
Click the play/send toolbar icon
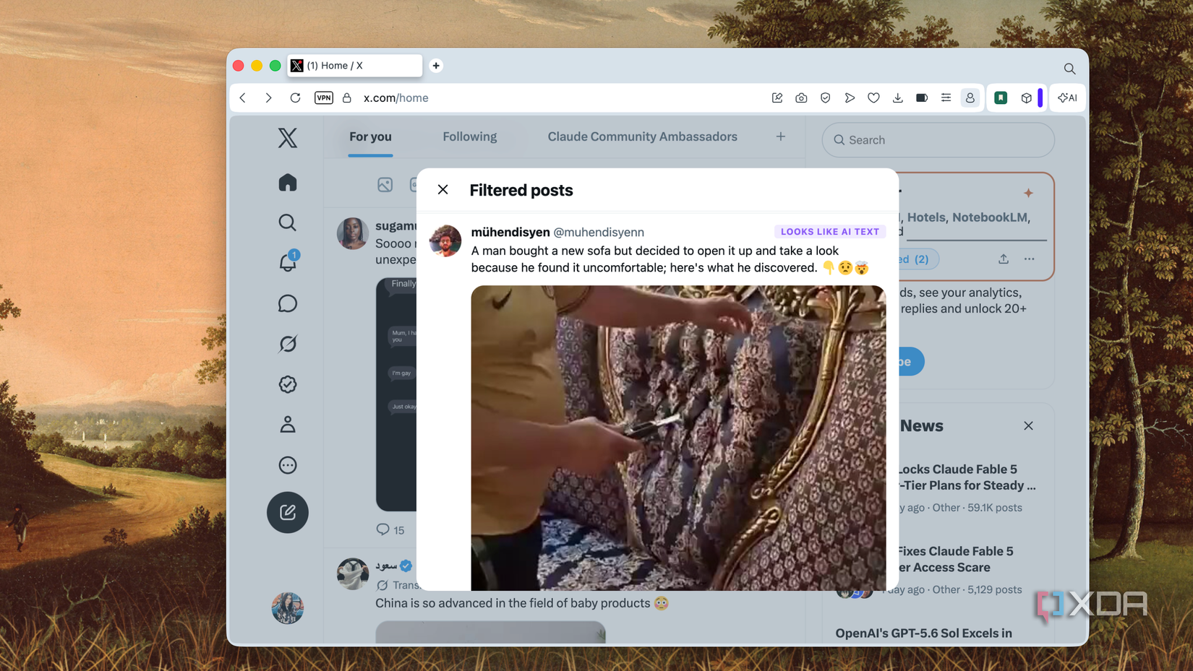(850, 98)
